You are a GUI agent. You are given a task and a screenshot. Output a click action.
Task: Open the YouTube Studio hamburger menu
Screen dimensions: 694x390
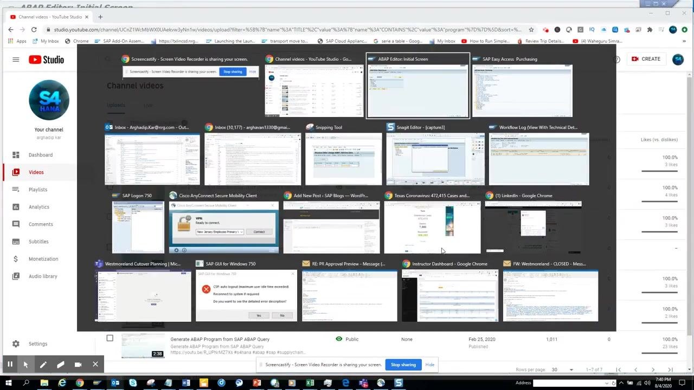coord(16,60)
